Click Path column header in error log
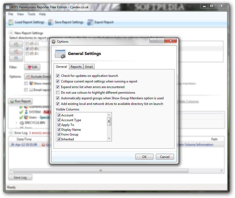Viewport: 235px width, 198px height. [x=214, y=139]
